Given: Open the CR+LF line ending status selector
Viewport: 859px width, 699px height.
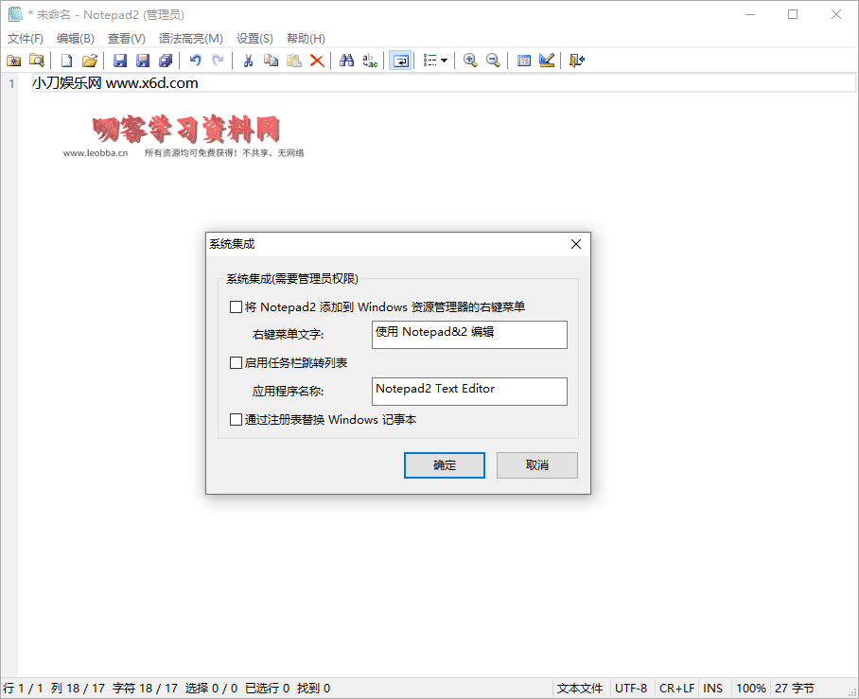Looking at the screenshot, I should click(677, 689).
